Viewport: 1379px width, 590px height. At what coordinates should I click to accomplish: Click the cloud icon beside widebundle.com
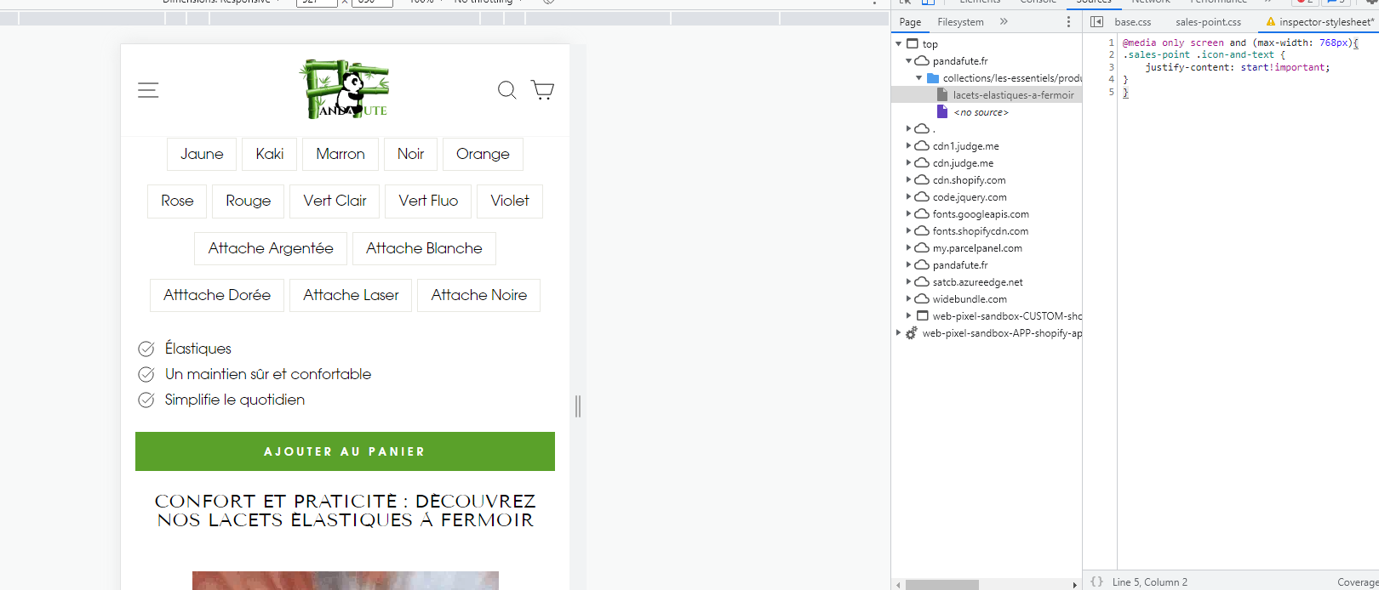coord(922,298)
